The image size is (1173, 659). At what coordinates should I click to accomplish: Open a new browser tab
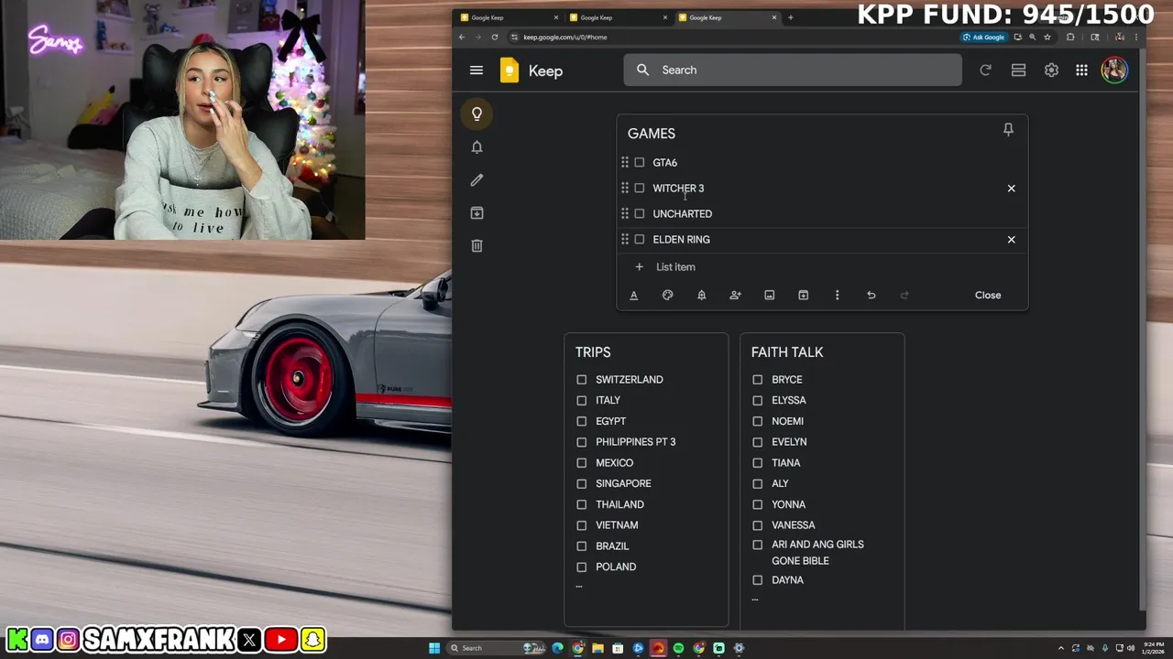point(791,17)
